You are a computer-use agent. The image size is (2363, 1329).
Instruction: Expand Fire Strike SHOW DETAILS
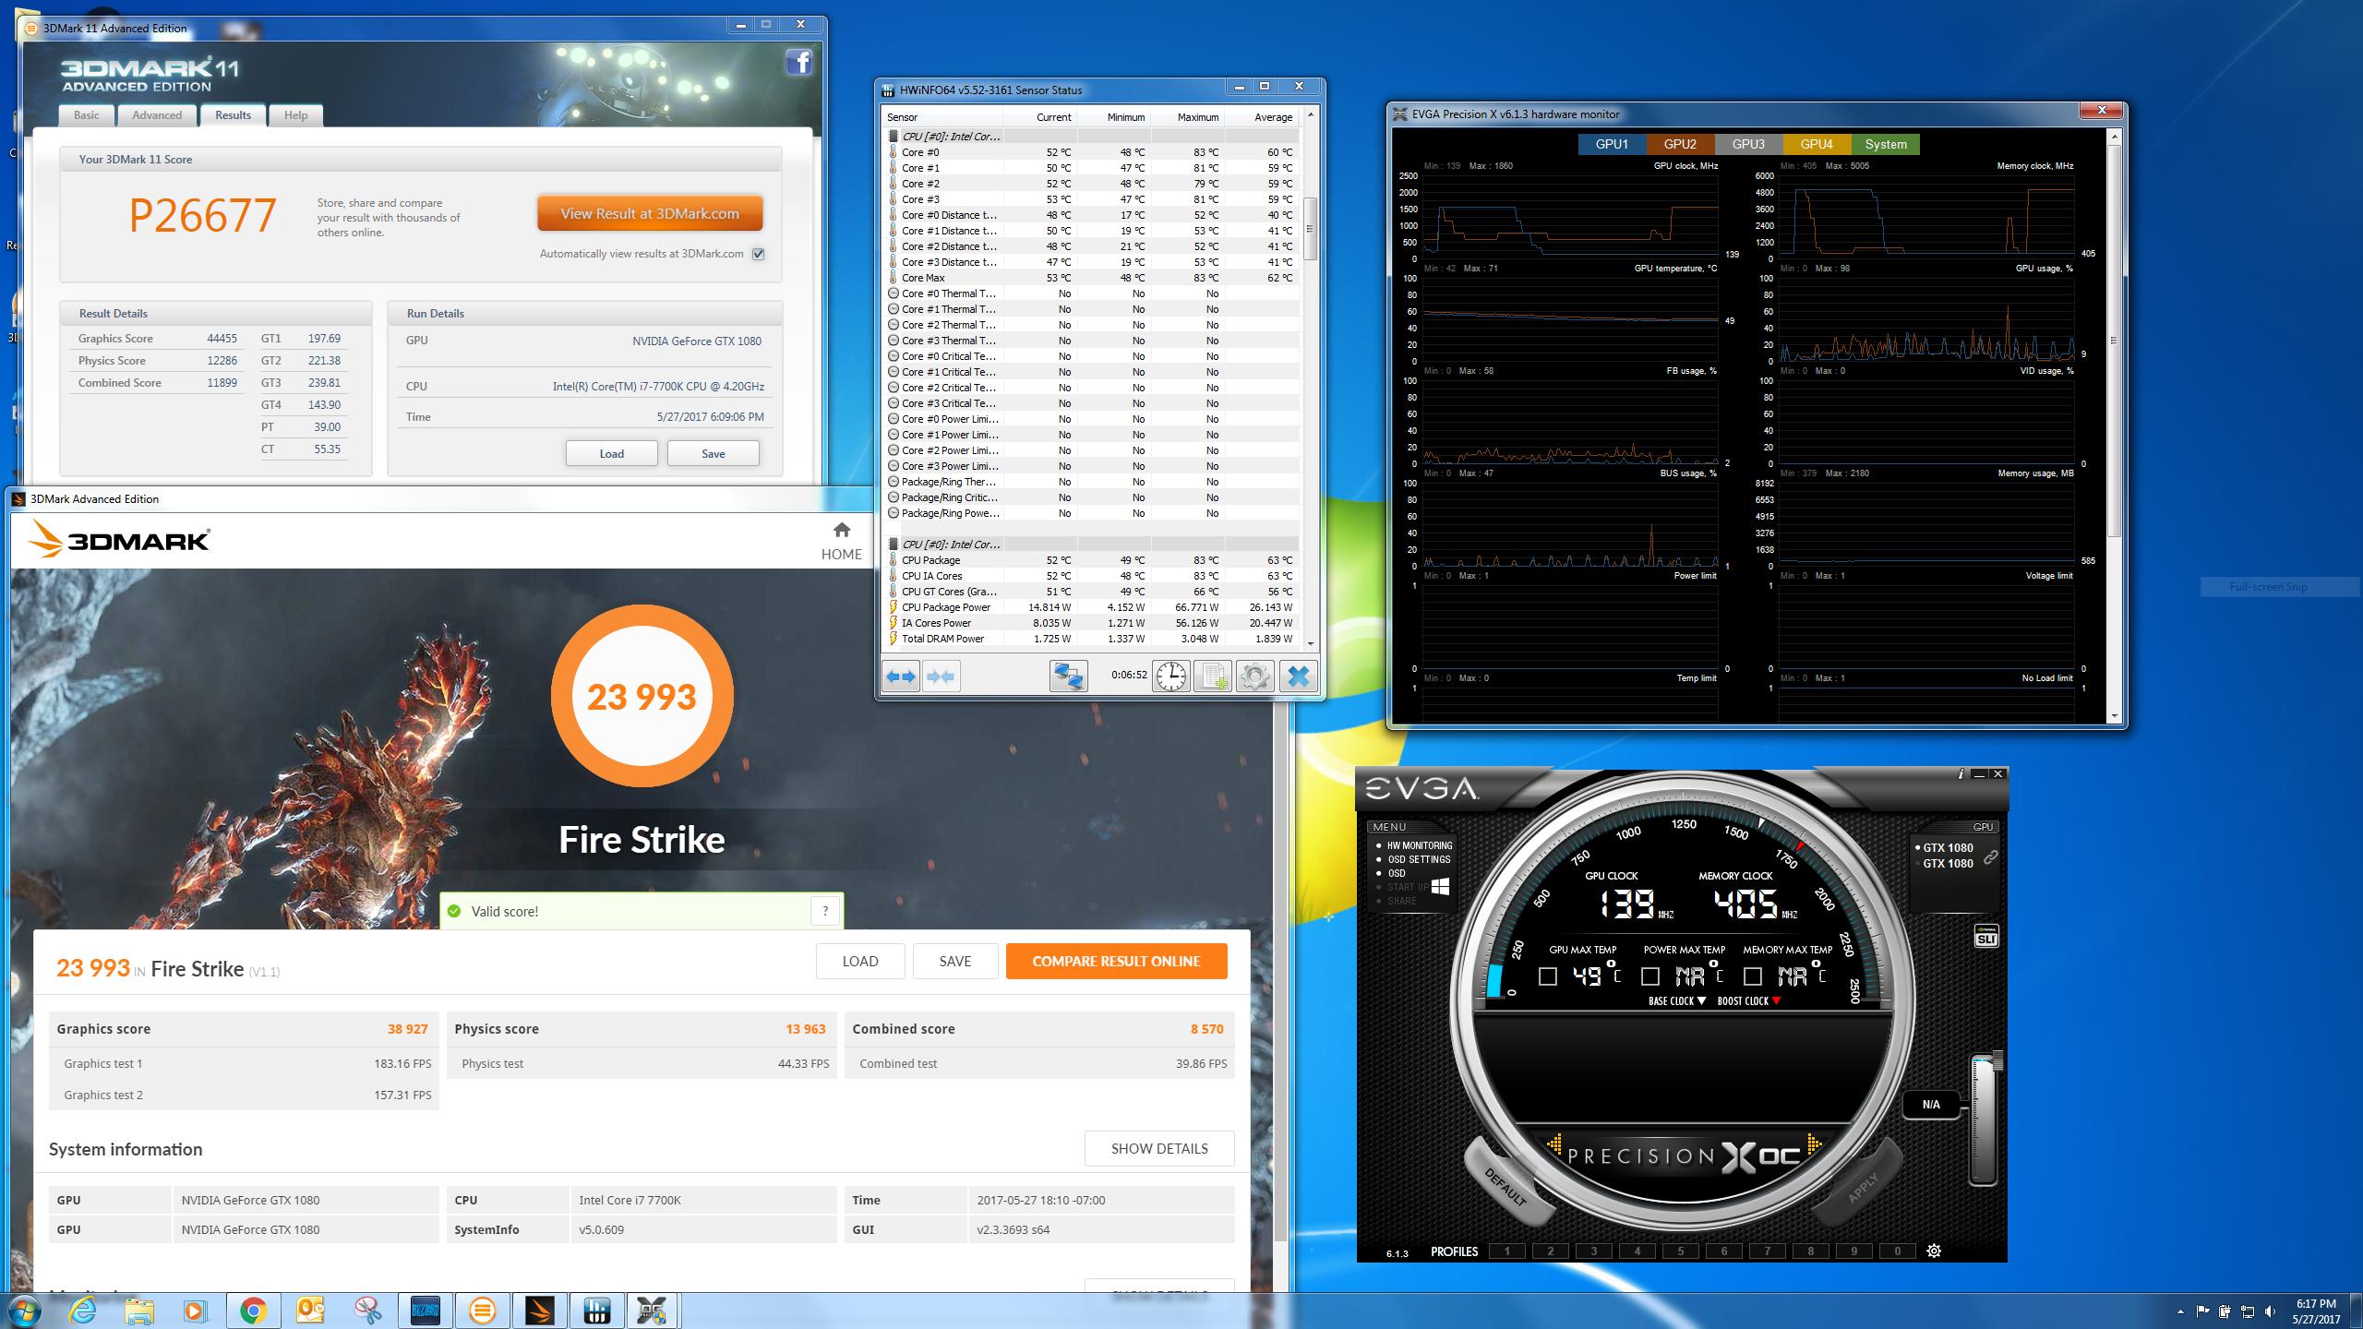click(x=1158, y=1149)
